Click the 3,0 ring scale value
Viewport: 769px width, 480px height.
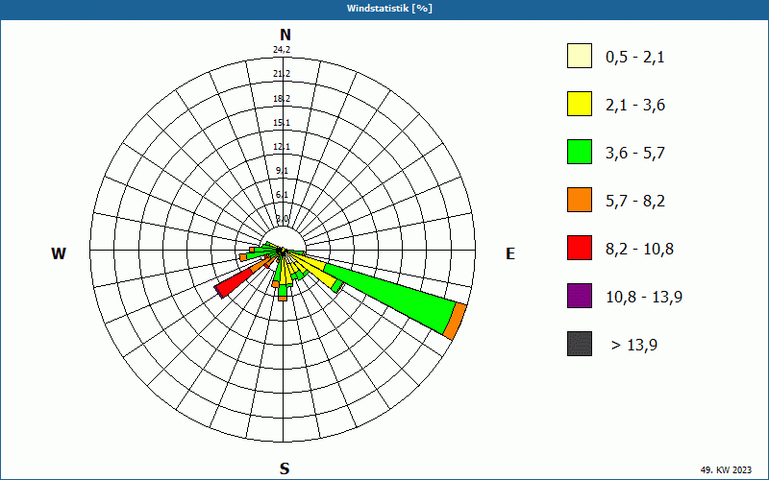tap(282, 219)
